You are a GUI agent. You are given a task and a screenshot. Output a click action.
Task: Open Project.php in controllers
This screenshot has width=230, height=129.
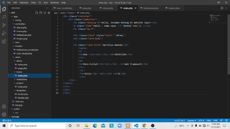[x=22, y=39]
